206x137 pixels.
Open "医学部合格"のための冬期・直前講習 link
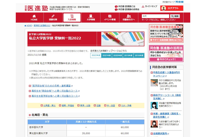pyautogui.click(x=51, y=86)
